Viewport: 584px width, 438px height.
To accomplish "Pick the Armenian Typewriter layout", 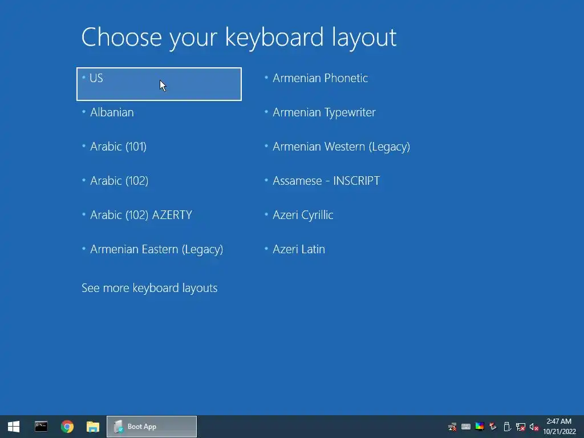I will click(x=324, y=112).
